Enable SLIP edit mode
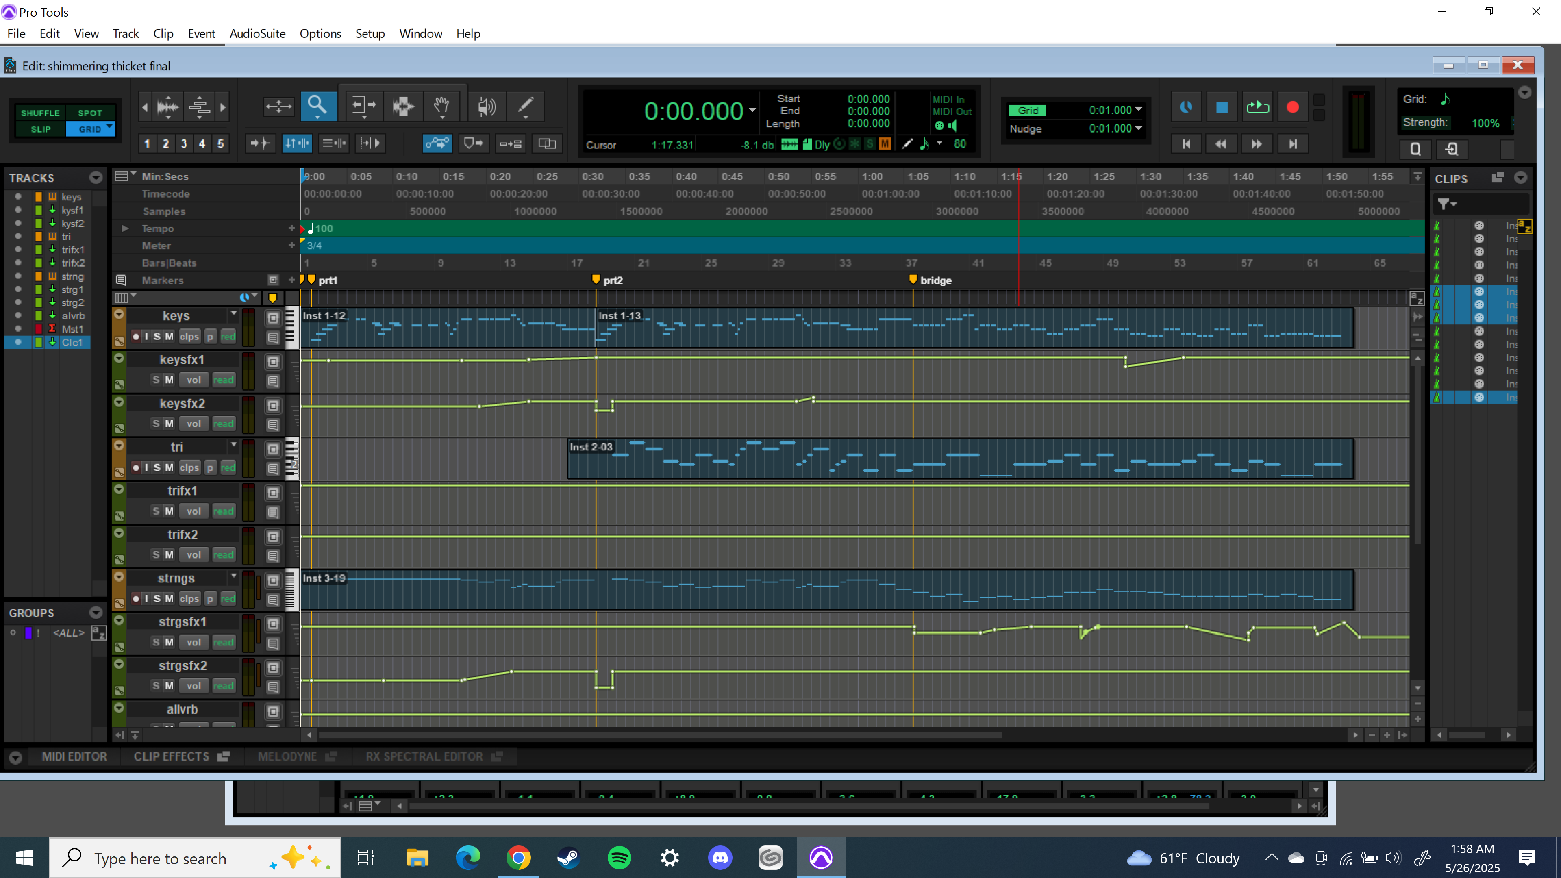Screen dimensions: 1561x878 coord(41,129)
